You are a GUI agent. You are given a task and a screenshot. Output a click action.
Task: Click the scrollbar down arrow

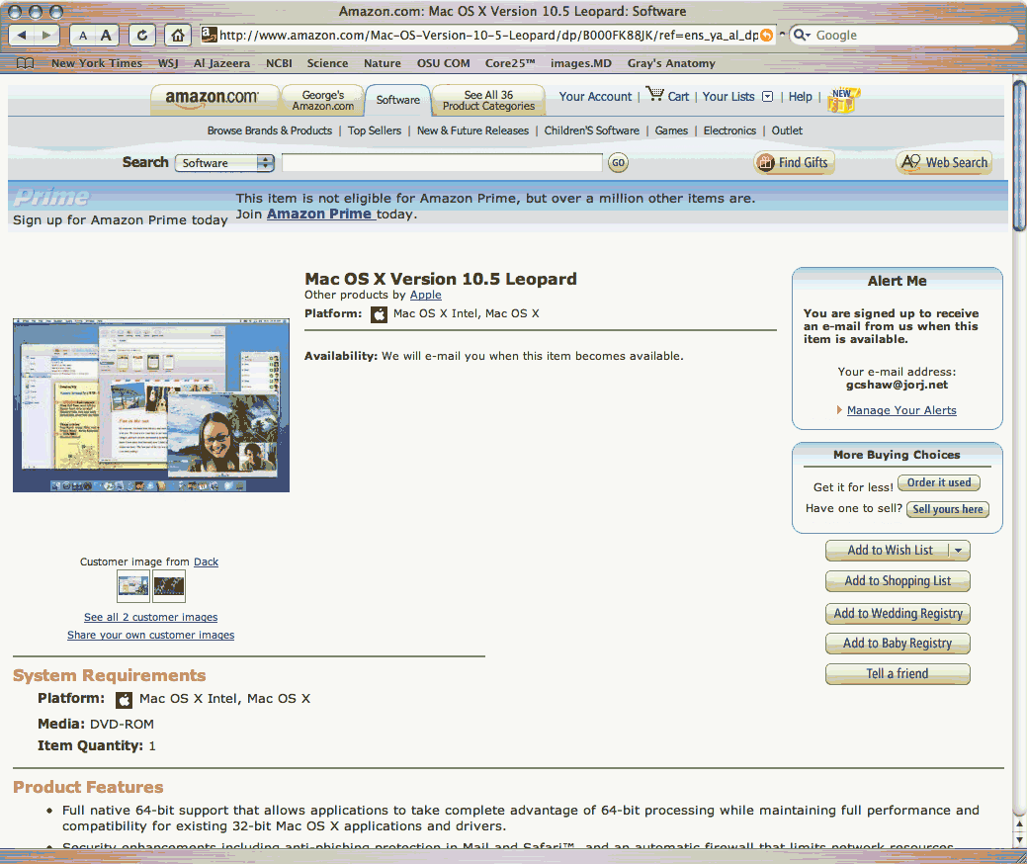[x=1019, y=839]
